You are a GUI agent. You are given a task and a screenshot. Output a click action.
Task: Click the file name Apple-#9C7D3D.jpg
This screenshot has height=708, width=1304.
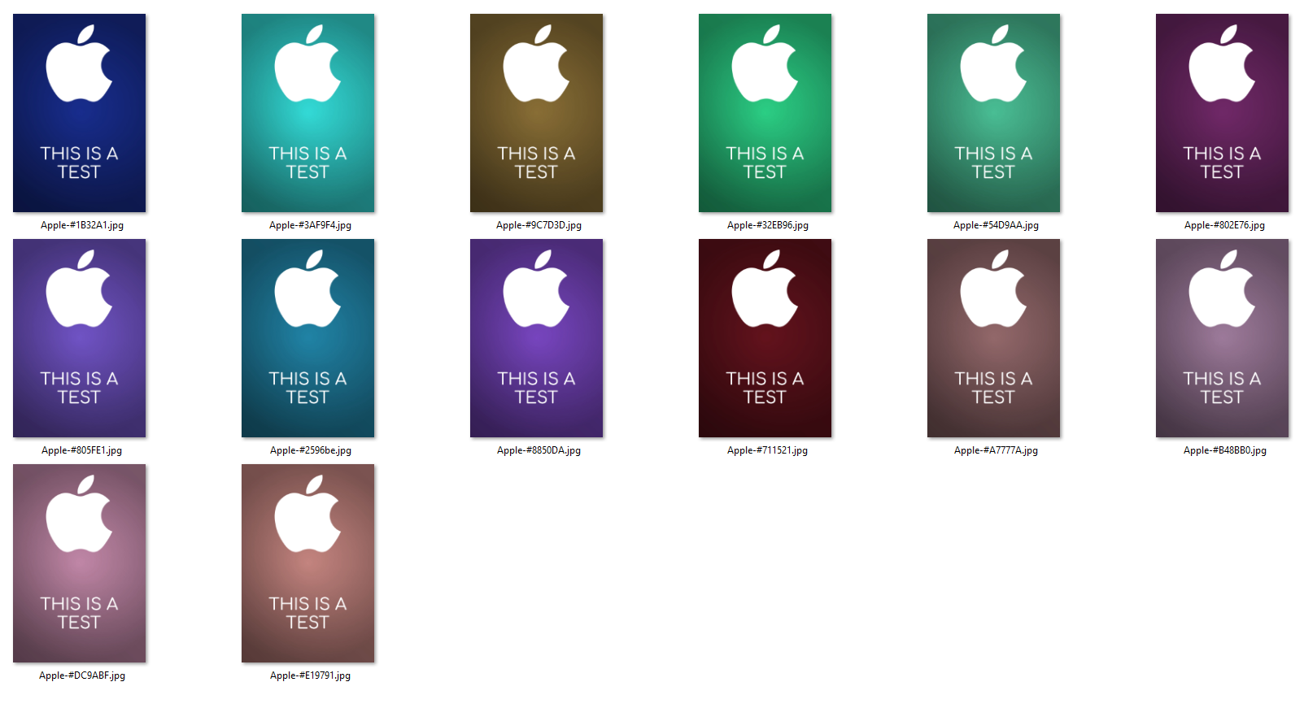pyautogui.click(x=539, y=225)
